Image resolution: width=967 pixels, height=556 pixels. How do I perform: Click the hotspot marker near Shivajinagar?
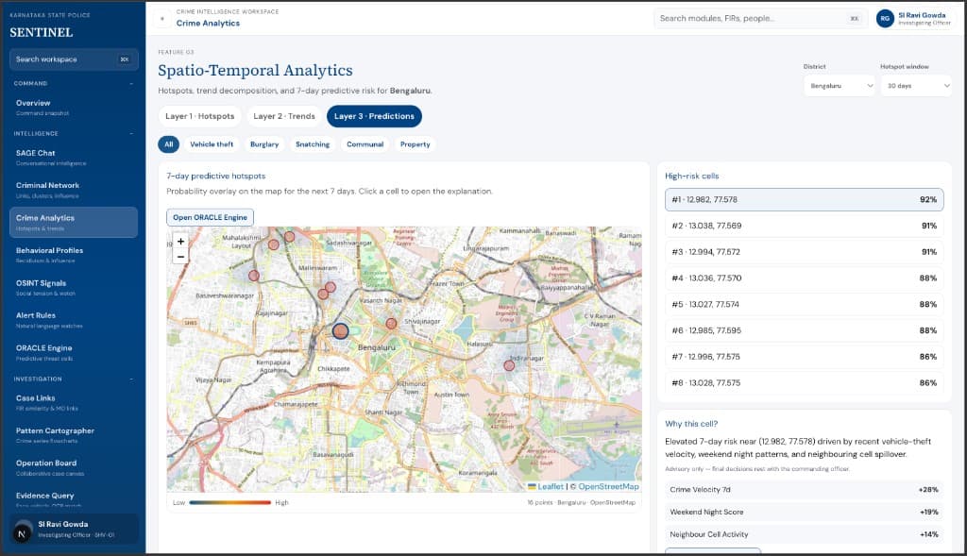[391, 324]
